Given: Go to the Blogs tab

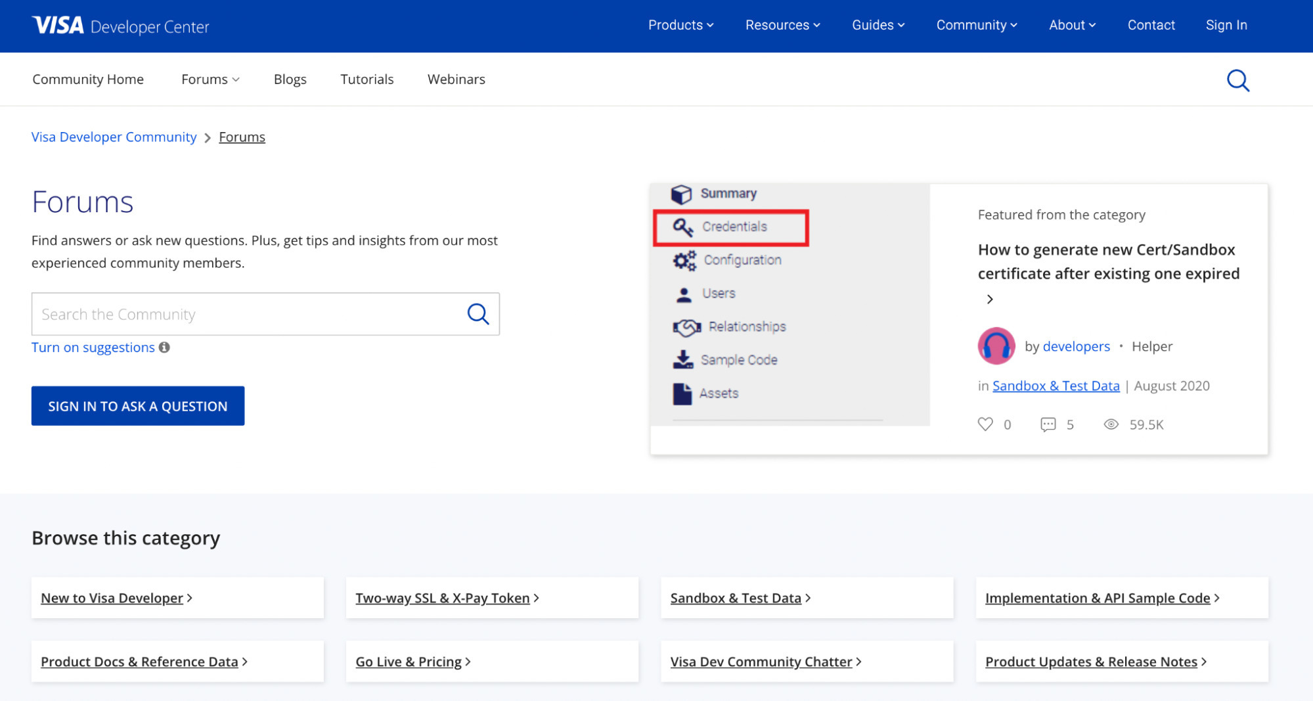Looking at the screenshot, I should (290, 79).
